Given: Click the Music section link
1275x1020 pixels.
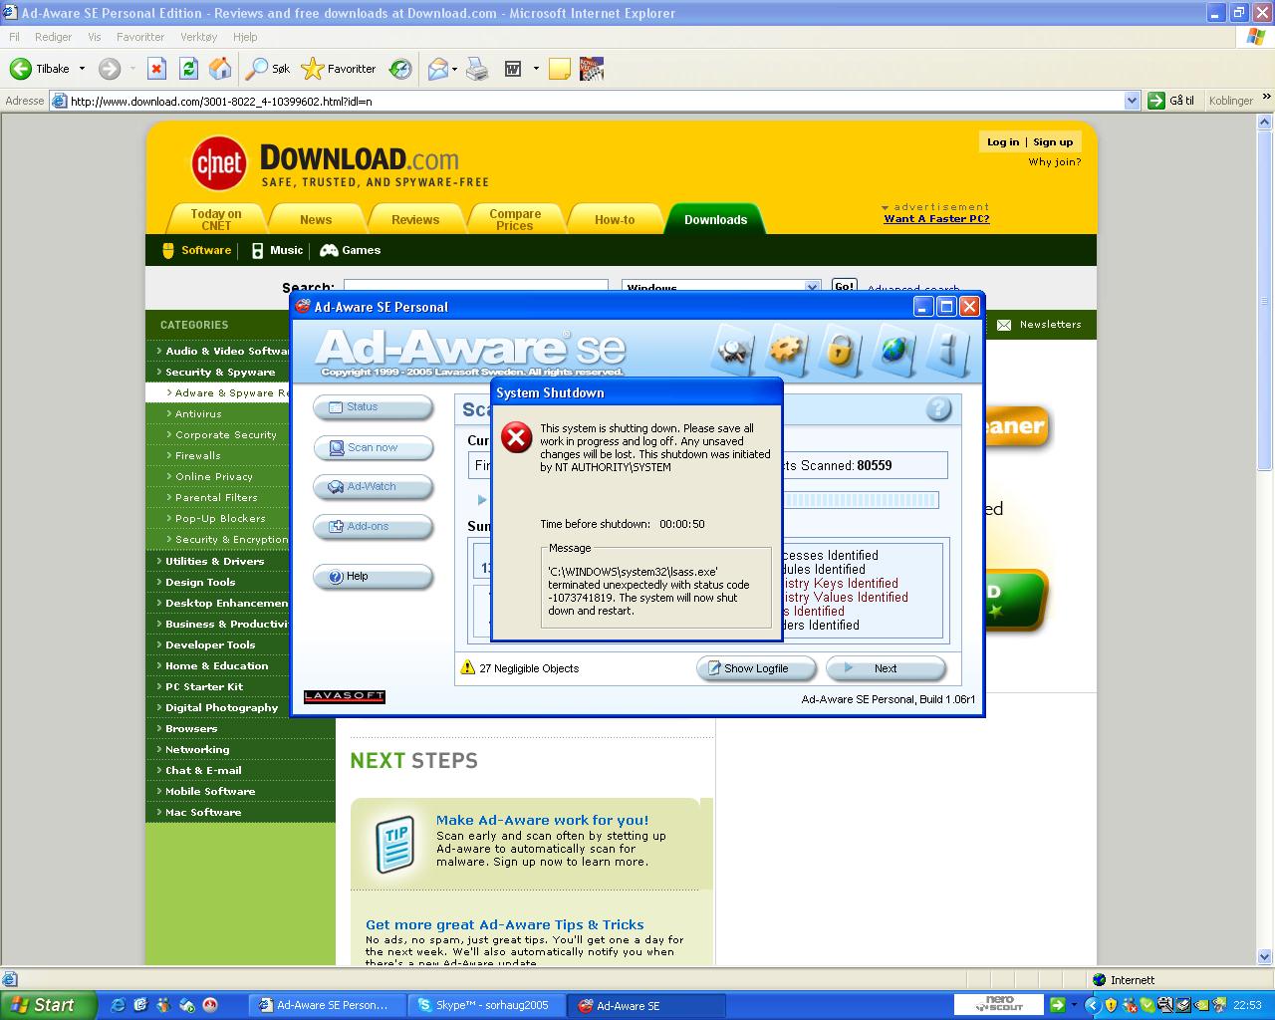Looking at the screenshot, I should click(x=278, y=250).
